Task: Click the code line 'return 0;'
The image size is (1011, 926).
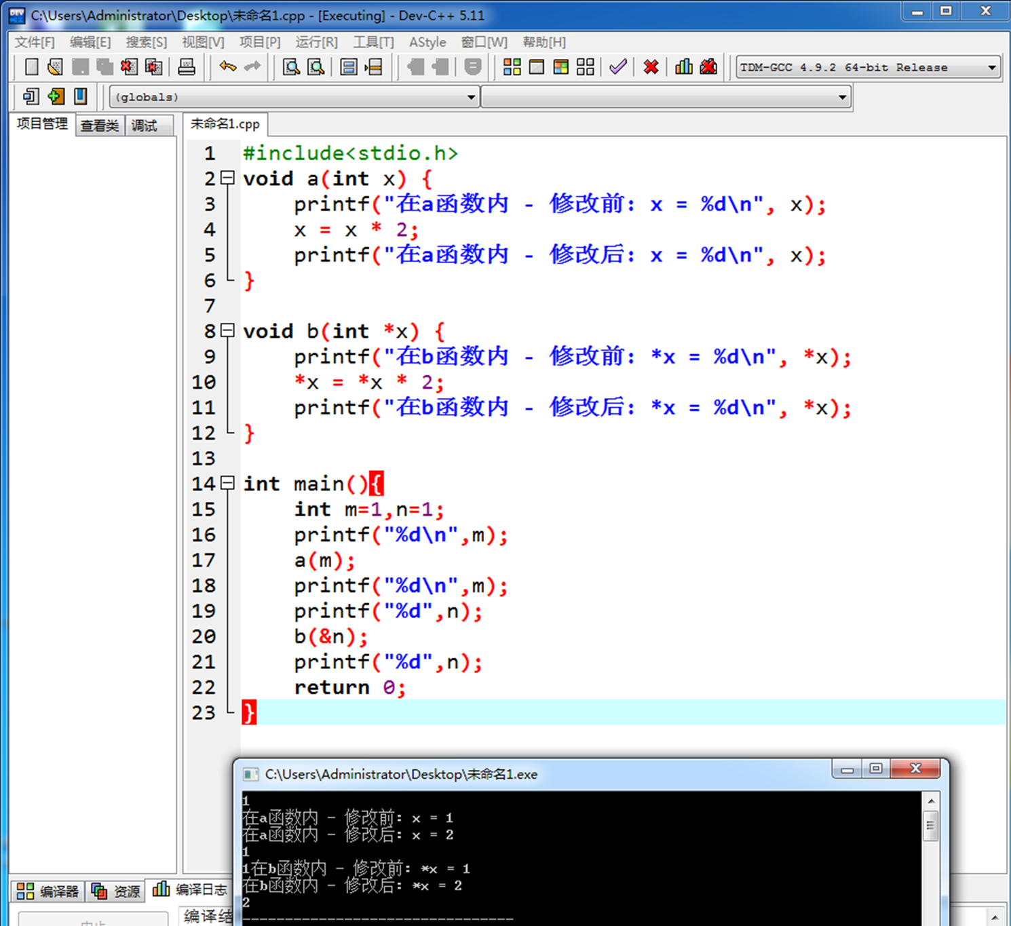Action: (x=349, y=687)
